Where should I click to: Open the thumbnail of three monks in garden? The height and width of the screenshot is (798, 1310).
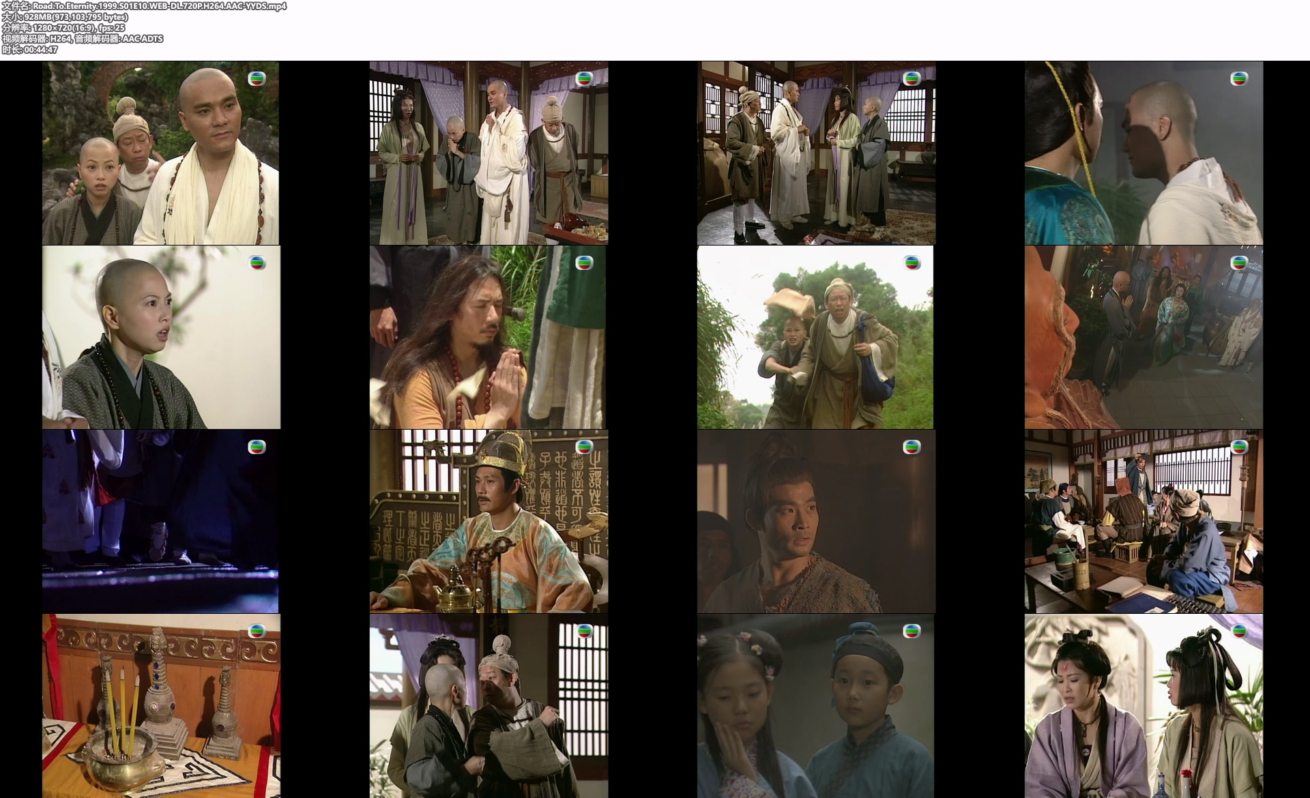pos(161,153)
